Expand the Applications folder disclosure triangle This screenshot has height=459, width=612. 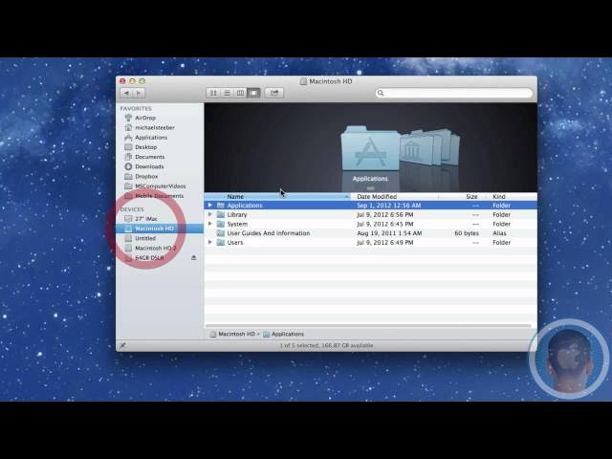(x=210, y=206)
